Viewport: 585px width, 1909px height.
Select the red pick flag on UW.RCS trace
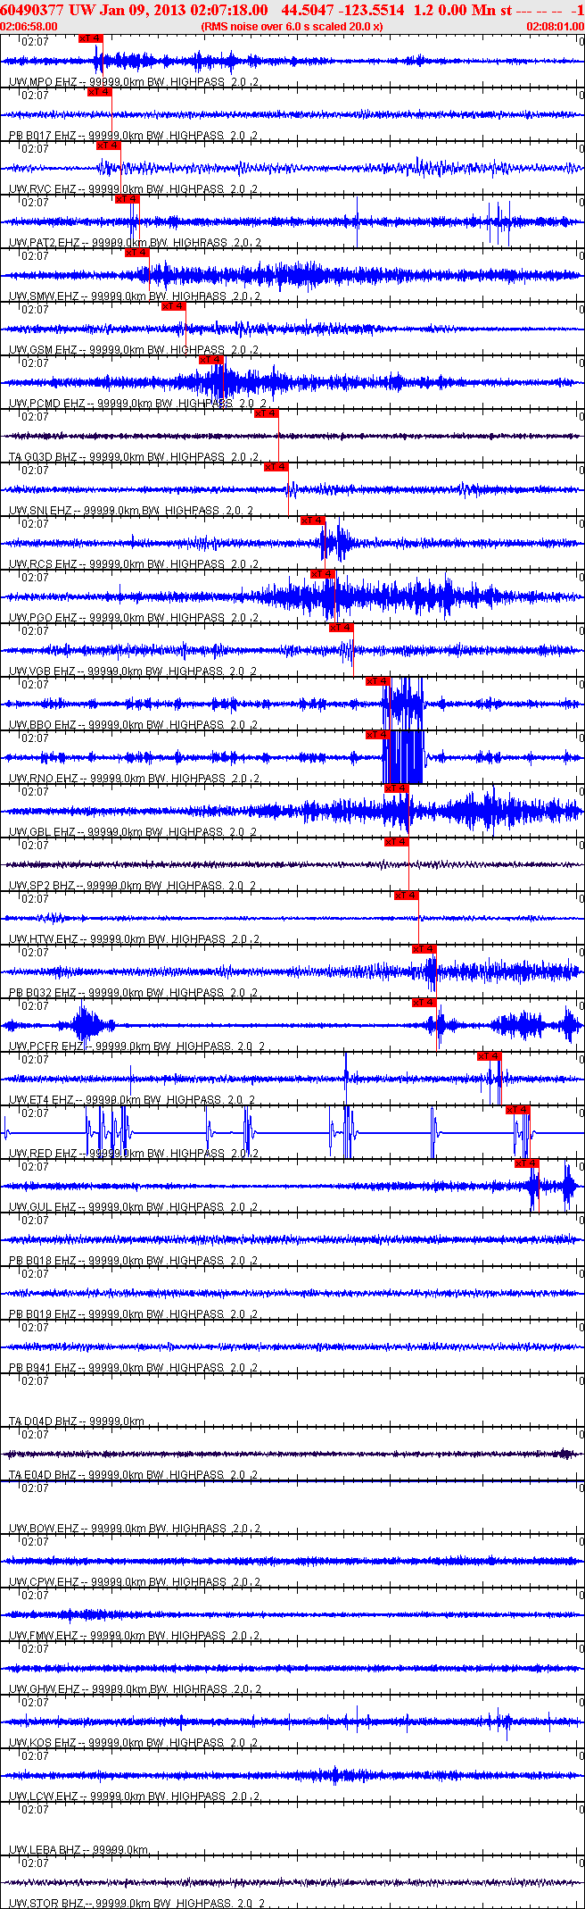click(x=313, y=521)
